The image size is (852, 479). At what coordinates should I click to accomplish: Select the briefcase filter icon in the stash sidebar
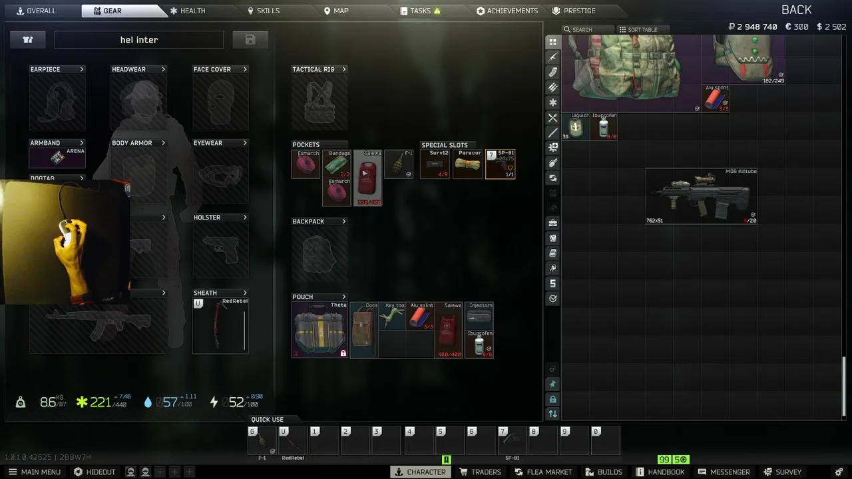pyautogui.click(x=552, y=223)
